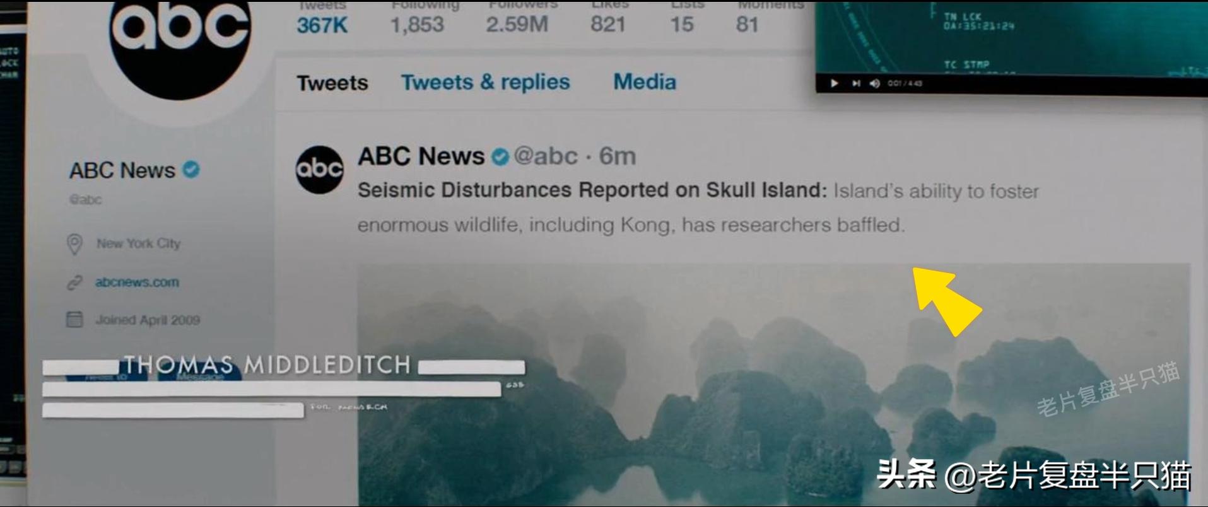The height and width of the screenshot is (507, 1208).
Task: Click the @abc handle in the tweet
Action: tap(546, 156)
